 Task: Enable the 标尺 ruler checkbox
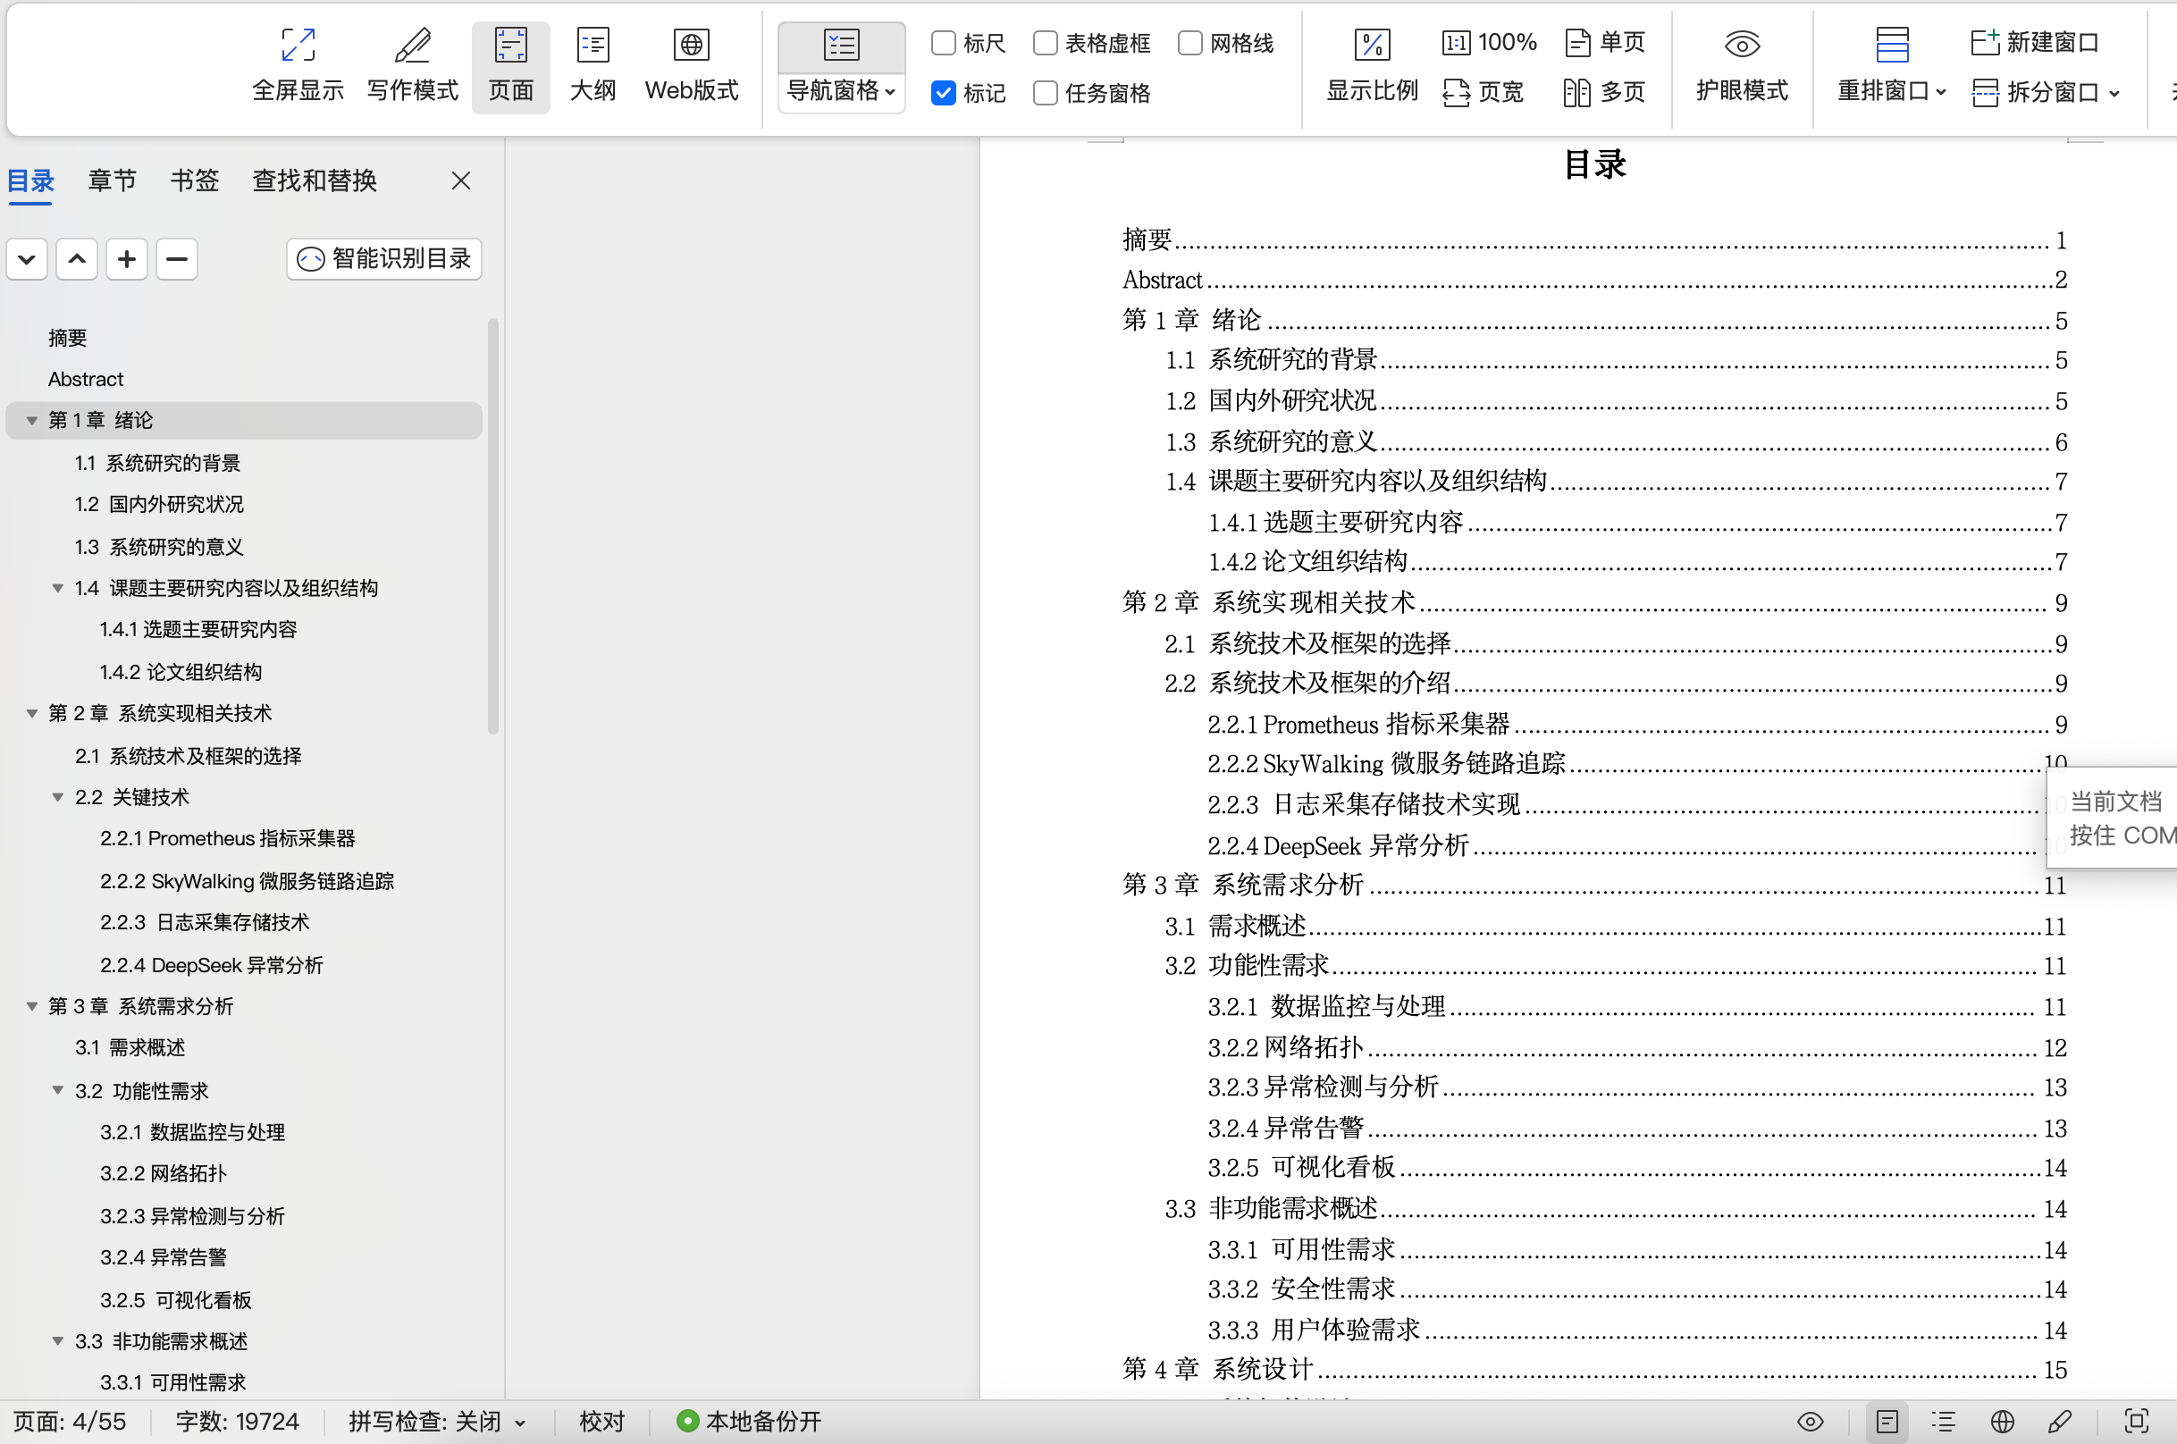[944, 42]
